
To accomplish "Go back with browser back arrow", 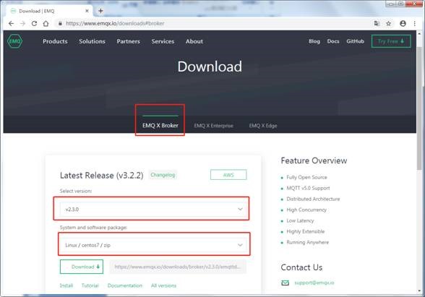I will (11, 24).
